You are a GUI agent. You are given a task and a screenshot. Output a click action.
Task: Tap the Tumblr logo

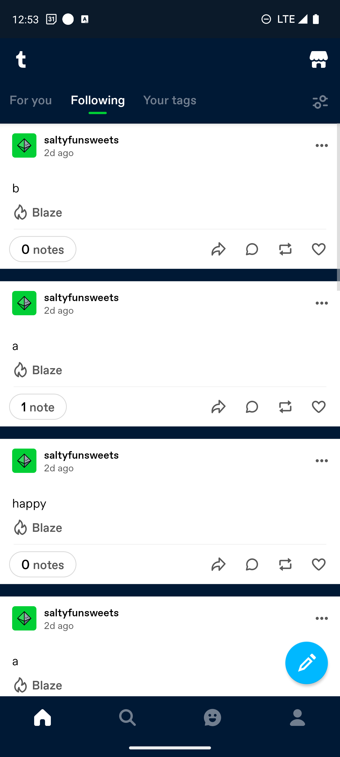pos(21,60)
